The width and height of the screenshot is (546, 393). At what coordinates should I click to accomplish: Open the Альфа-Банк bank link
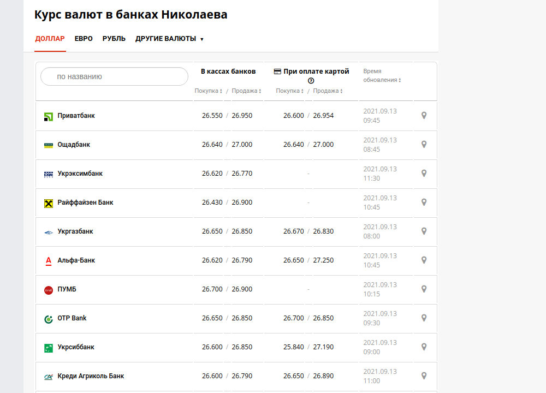(76, 260)
